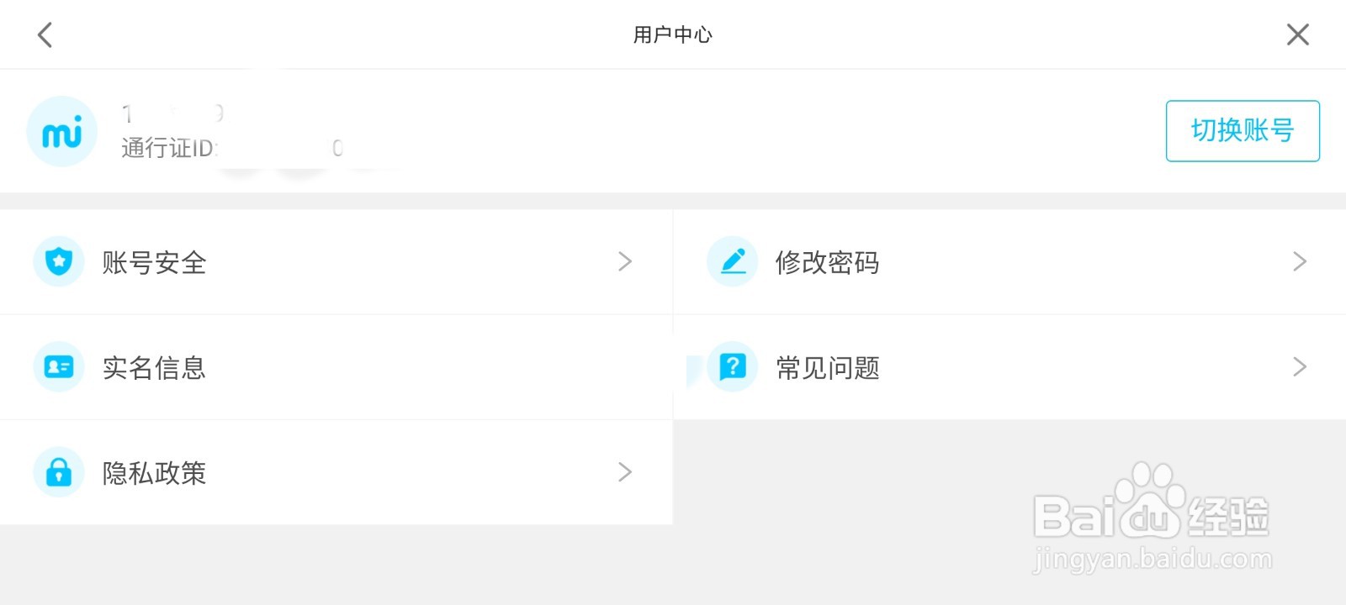
Task: Tap the 常见问题 question mark icon
Action: click(x=733, y=366)
